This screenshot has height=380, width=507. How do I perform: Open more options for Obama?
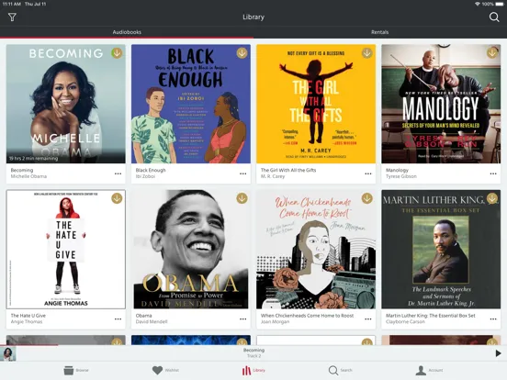pyautogui.click(x=243, y=319)
